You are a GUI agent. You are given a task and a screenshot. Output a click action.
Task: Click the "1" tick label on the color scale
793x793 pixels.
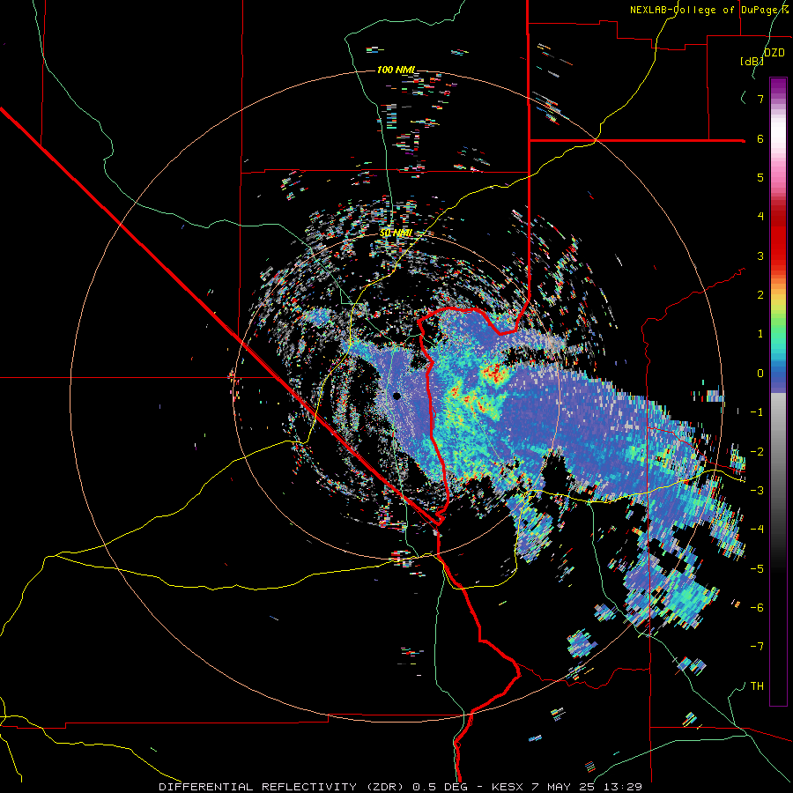coord(760,334)
